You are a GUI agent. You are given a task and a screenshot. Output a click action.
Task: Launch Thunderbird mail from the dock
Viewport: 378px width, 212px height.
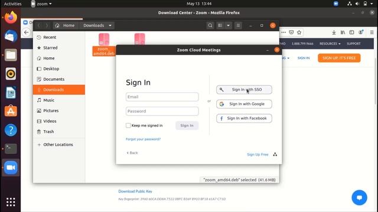(11, 36)
